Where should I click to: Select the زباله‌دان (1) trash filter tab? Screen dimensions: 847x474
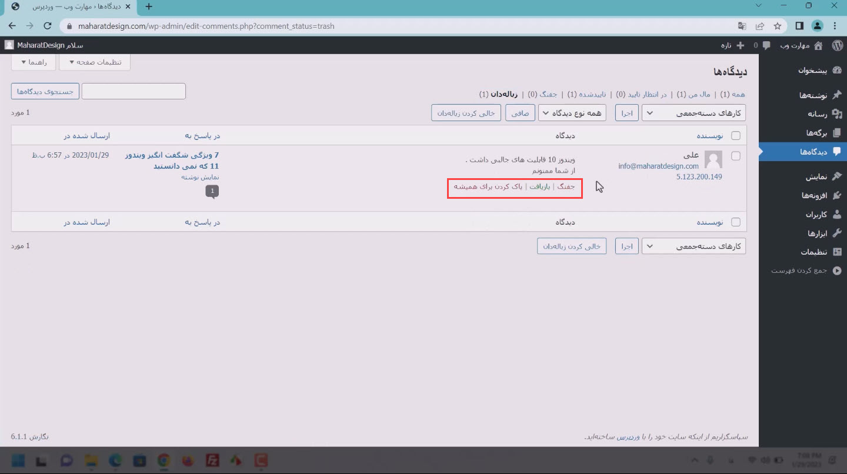tap(498, 94)
